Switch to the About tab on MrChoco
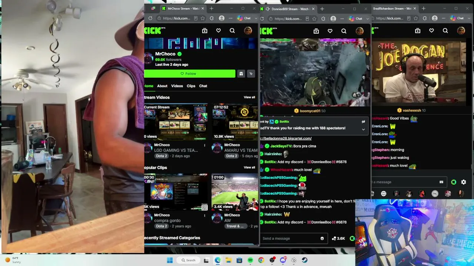The height and width of the screenshot is (266, 474). 162,86
